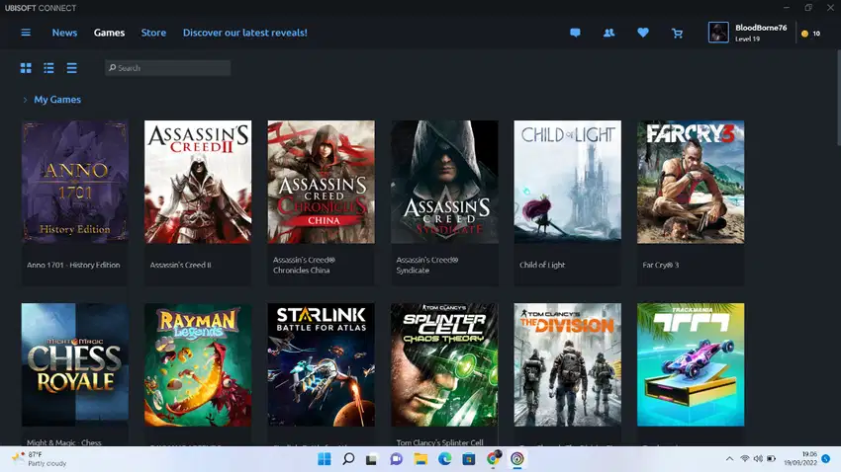
Task: Open Assassin's Creed Chronicles China cover
Action: [x=322, y=182]
